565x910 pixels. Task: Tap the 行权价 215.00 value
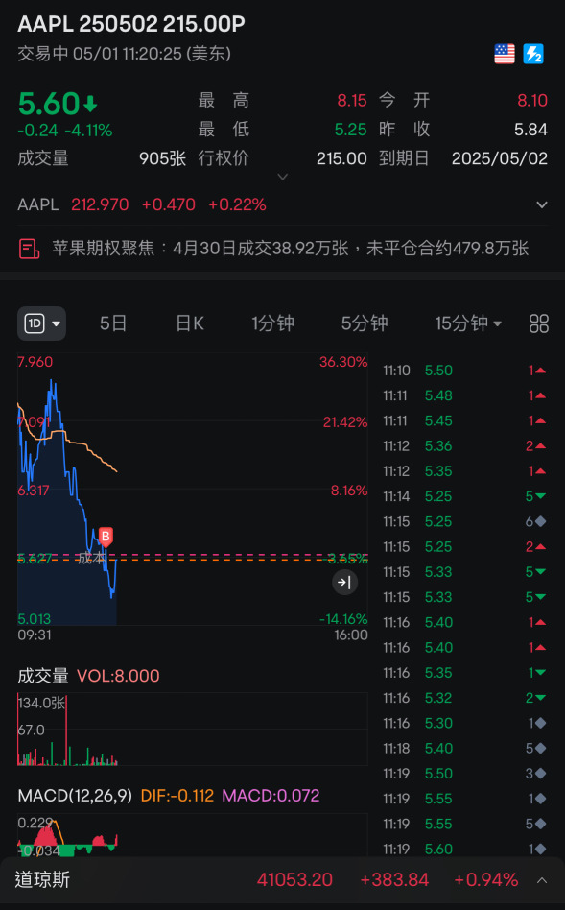341,158
